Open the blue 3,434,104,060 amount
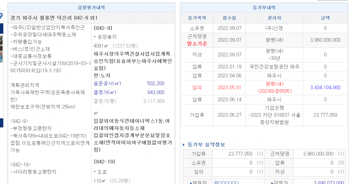Screen dimensions: 349x184 click(325, 87)
